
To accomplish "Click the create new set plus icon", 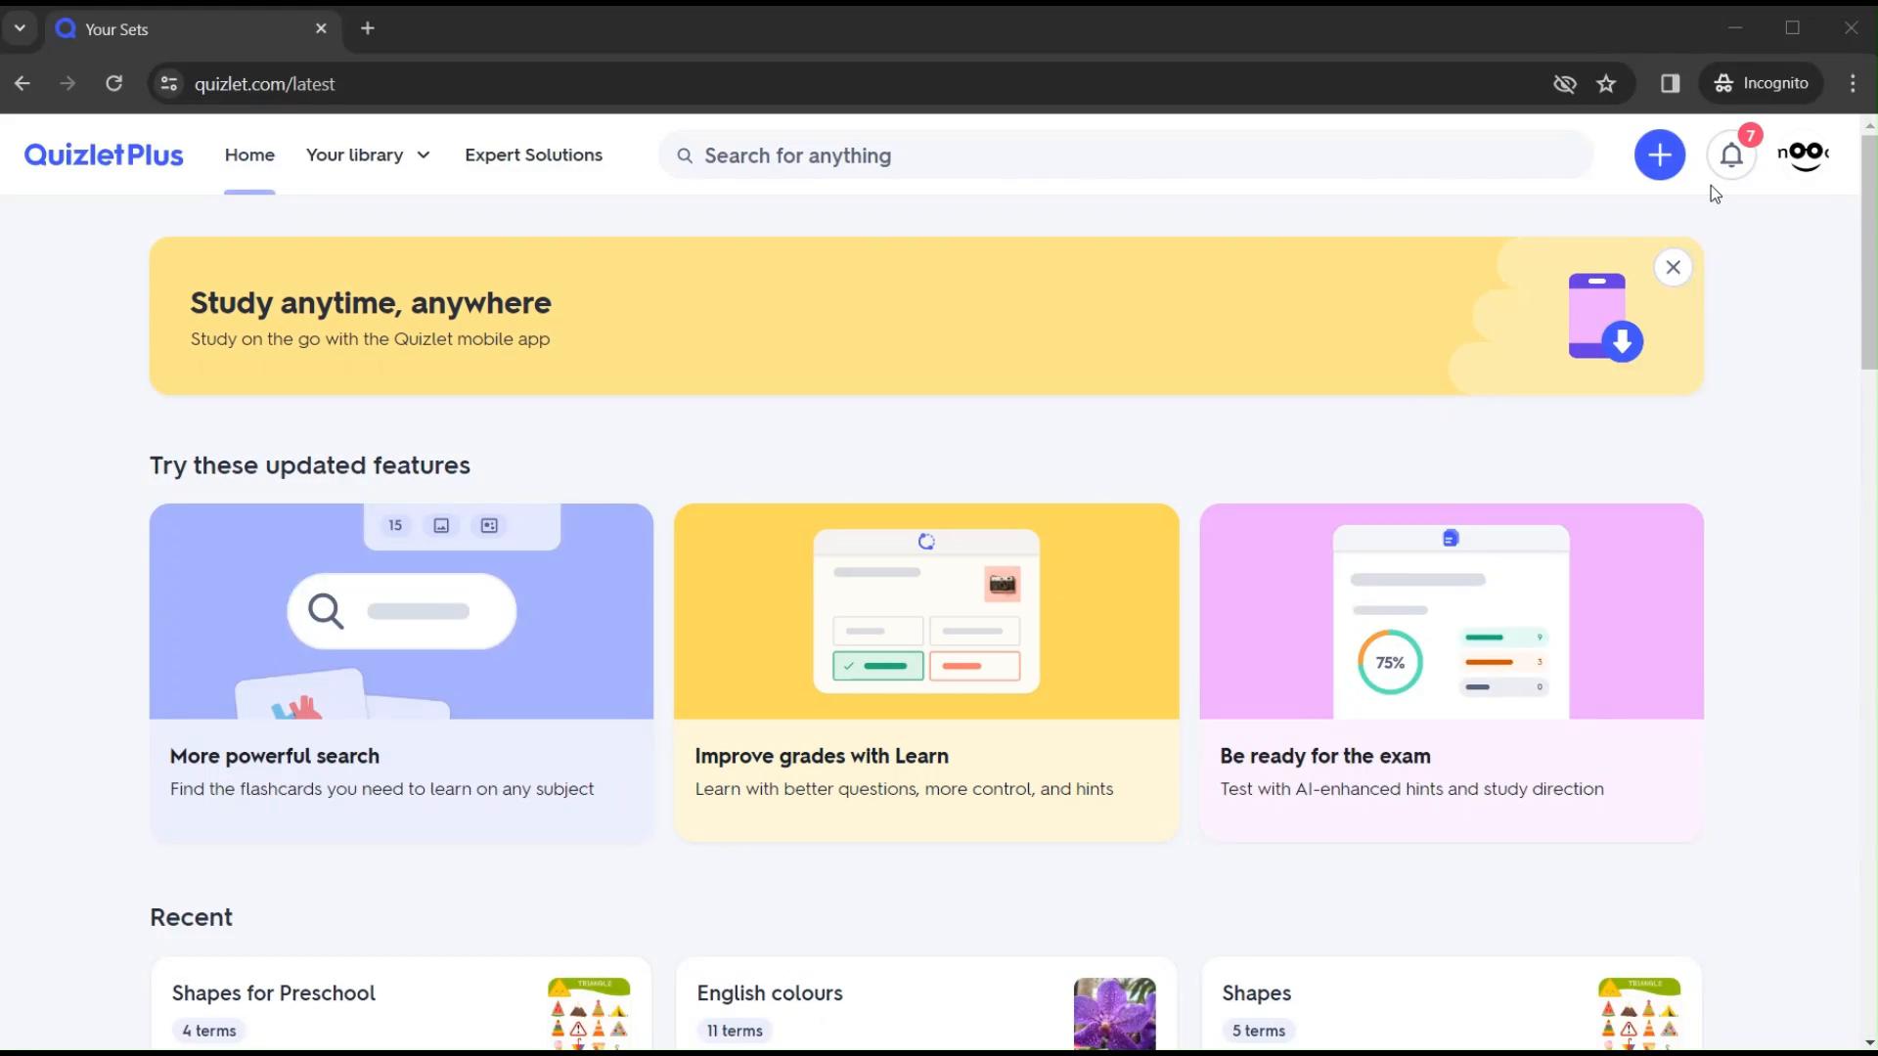I will (x=1660, y=154).
